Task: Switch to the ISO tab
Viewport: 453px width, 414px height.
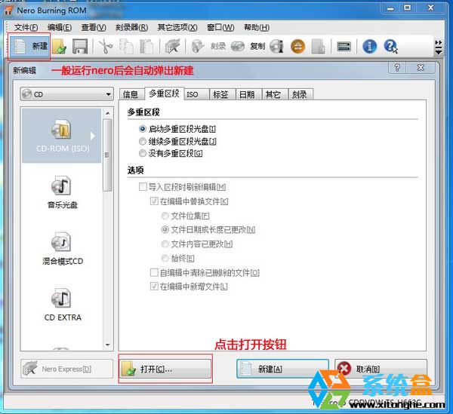Action: (x=193, y=94)
